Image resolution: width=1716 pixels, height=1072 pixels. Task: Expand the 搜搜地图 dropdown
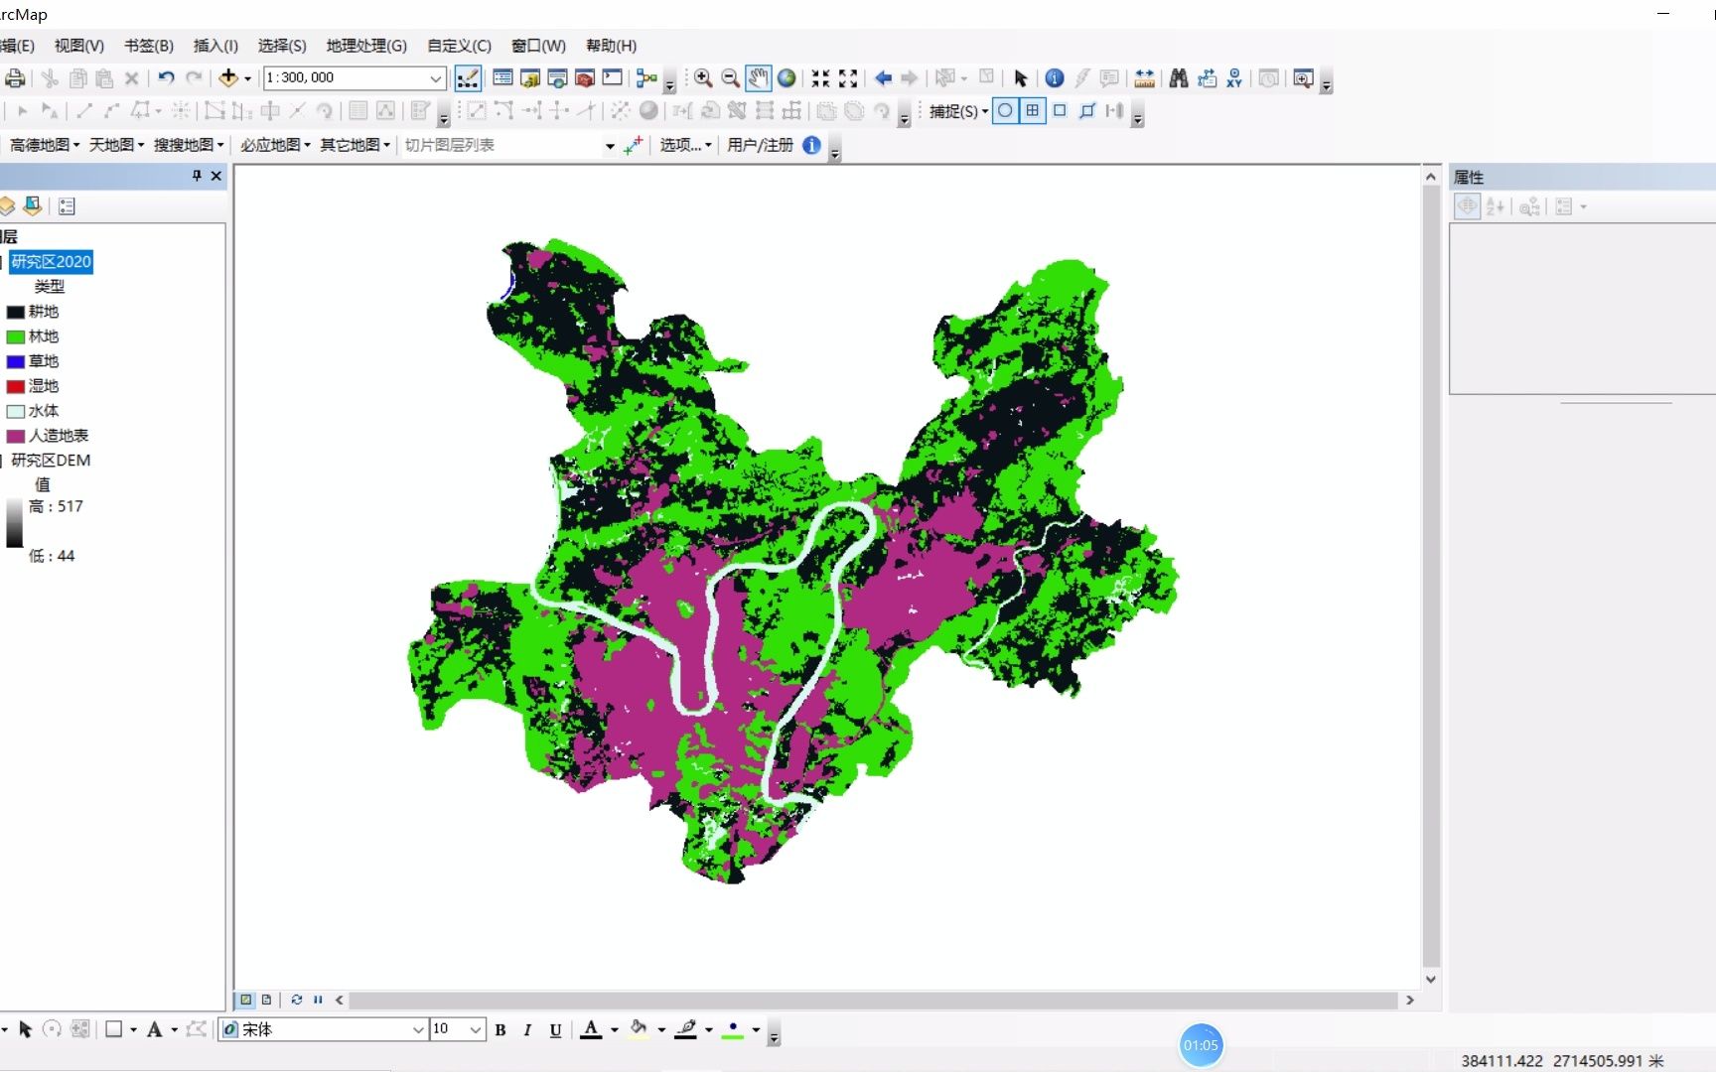(189, 145)
